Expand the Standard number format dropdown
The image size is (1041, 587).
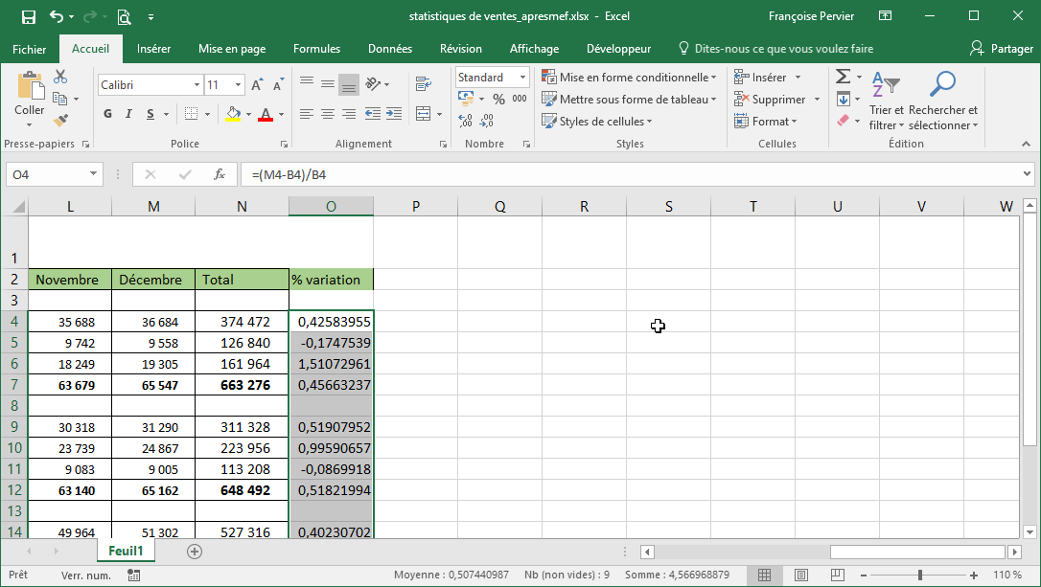pos(523,78)
